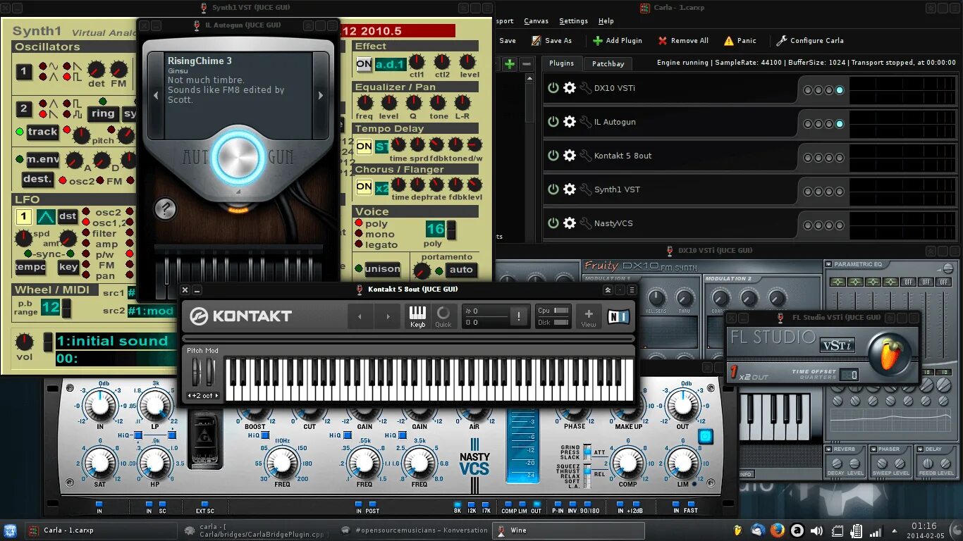Viewport: 963px width, 541px height.
Task: Click the Autogun question mark help button
Action: point(165,209)
